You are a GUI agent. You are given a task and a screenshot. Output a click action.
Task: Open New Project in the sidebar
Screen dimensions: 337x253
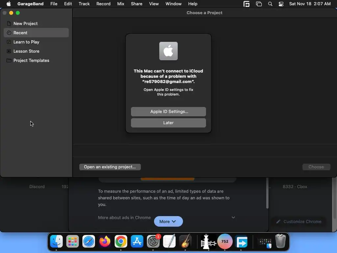[x=36, y=23]
